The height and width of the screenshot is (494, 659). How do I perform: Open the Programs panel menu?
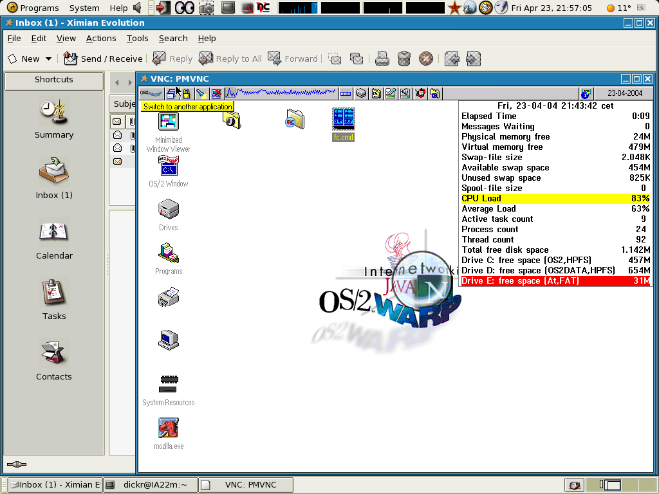click(33, 8)
